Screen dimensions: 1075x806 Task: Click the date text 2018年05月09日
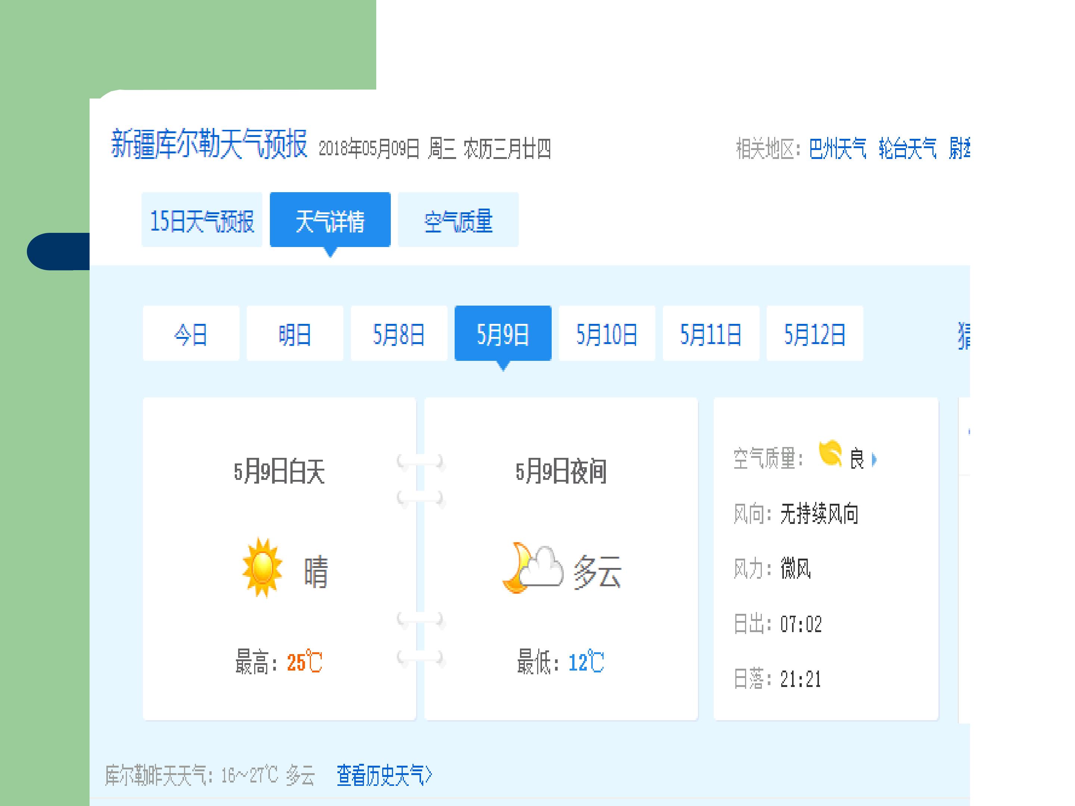coord(369,149)
